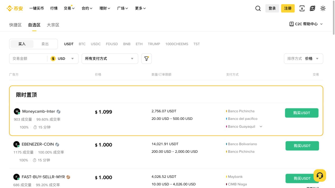Viewport: 335px width, 188px height.
Task: Select the 卖出 sell toggle
Action: pos(45,44)
